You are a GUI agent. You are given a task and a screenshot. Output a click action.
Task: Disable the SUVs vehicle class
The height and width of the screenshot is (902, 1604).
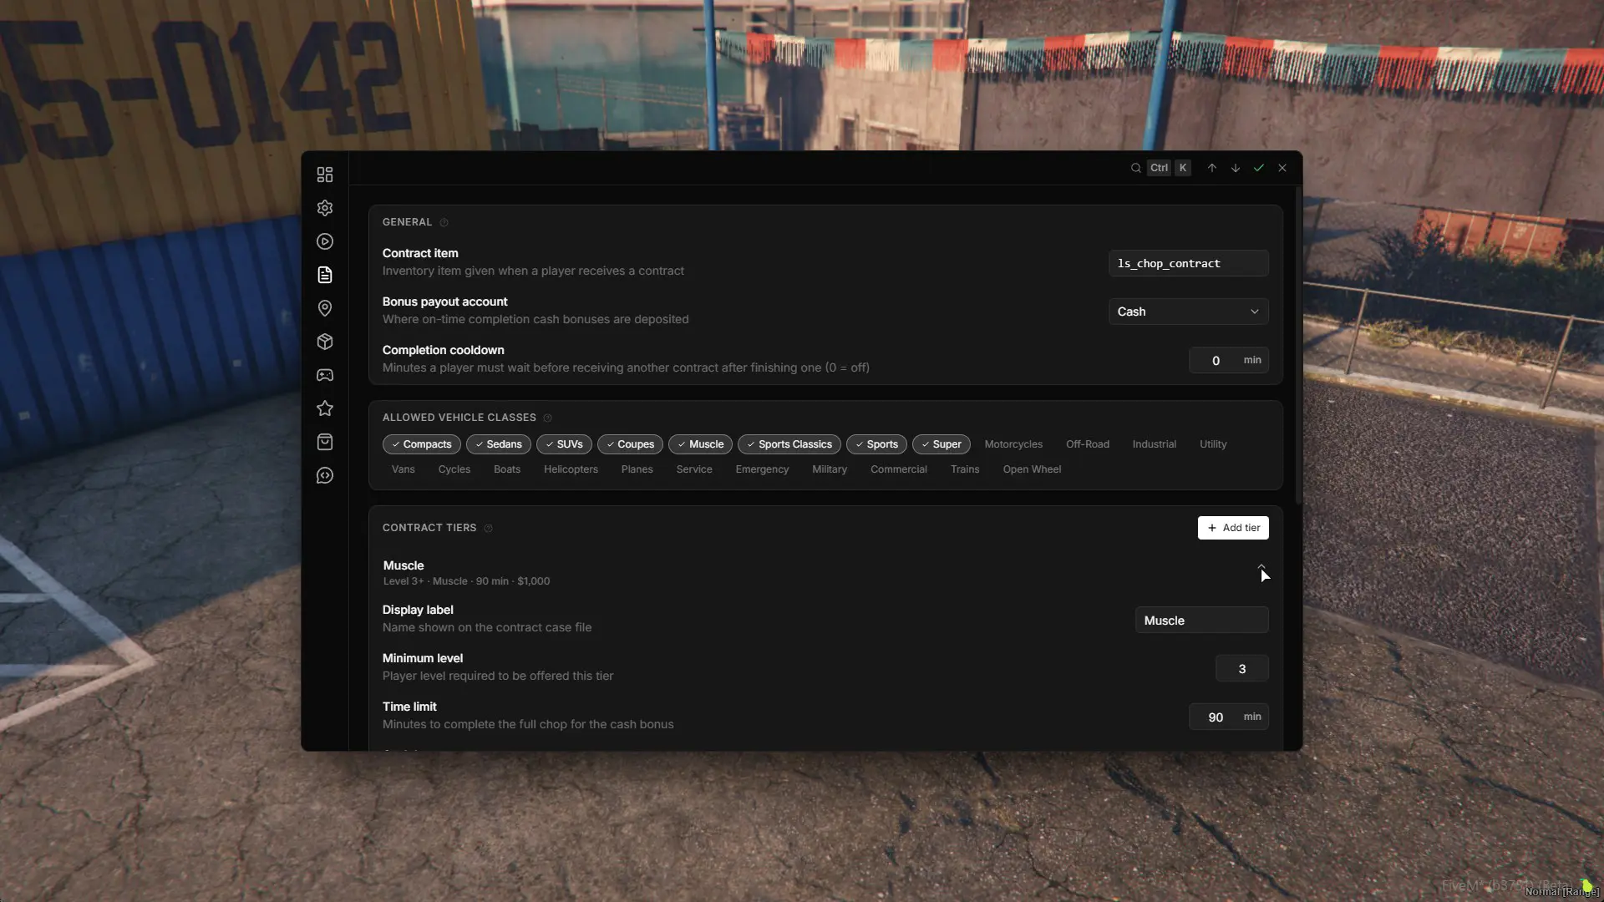pyautogui.click(x=564, y=444)
